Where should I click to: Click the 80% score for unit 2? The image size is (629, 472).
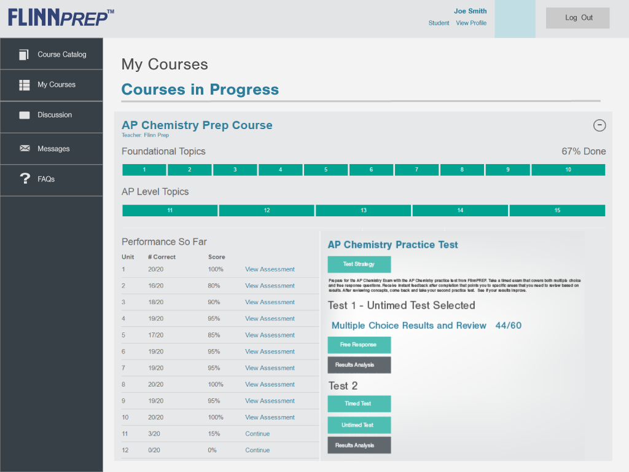[214, 286]
